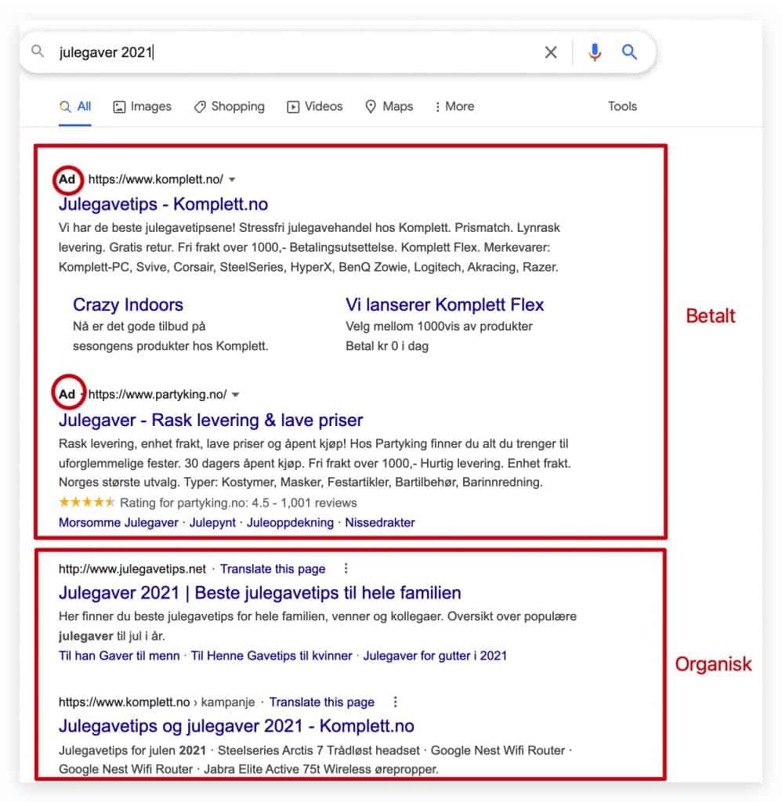This screenshot has height=802, width=782.
Task: Switch to the Images tab
Action: (x=143, y=107)
